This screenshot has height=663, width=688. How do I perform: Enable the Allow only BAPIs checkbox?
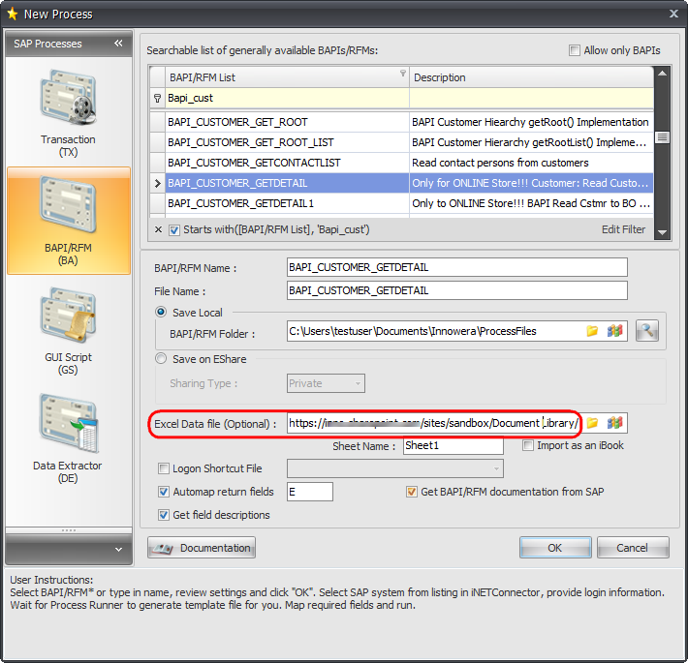575,50
